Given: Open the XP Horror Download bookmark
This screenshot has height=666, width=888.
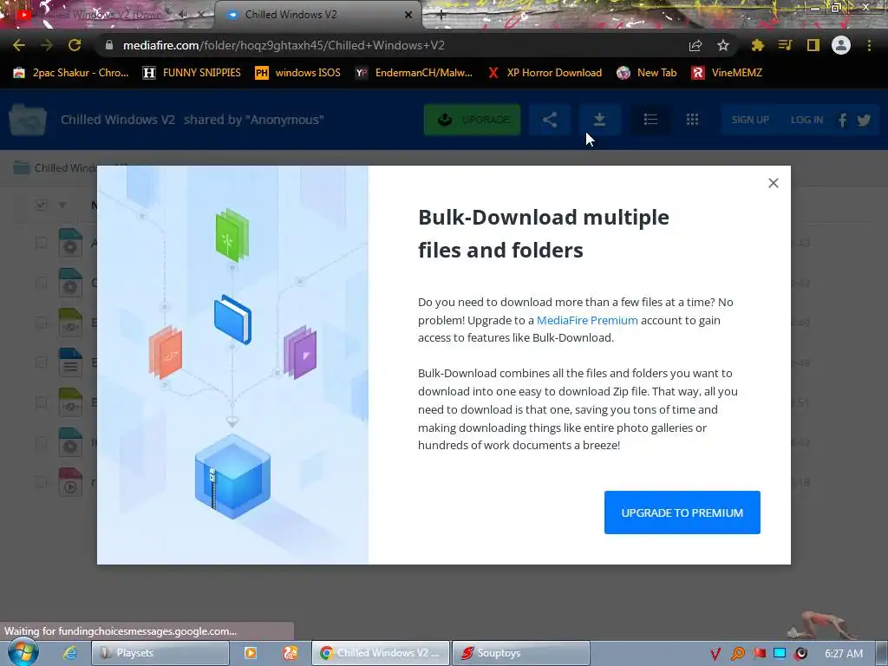Looking at the screenshot, I should pos(545,73).
